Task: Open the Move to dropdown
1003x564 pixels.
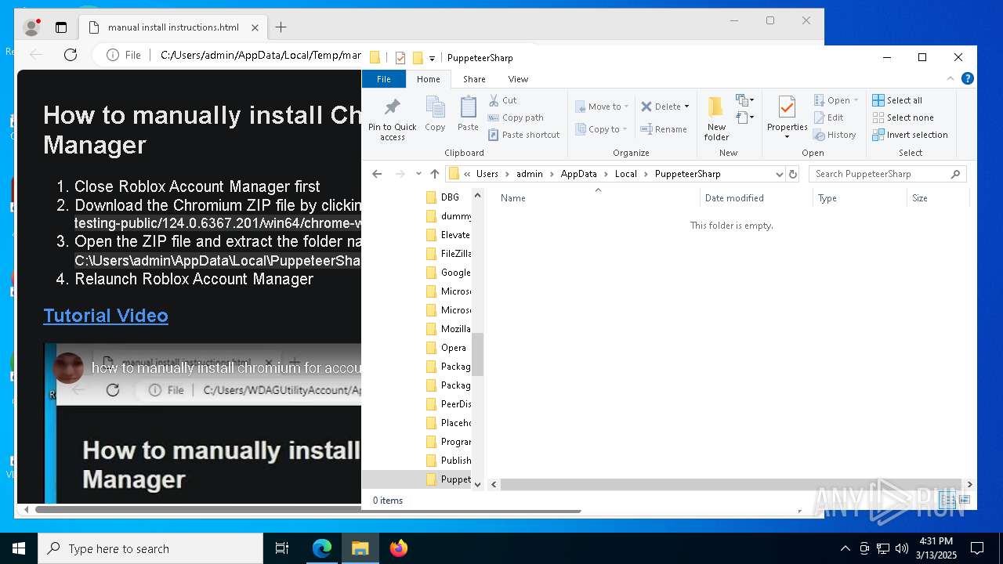Action: coord(602,107)
